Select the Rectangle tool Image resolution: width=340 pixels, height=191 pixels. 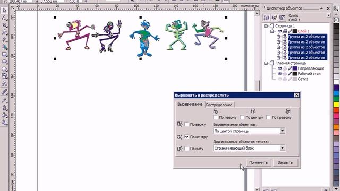click(x=4, y=54)
